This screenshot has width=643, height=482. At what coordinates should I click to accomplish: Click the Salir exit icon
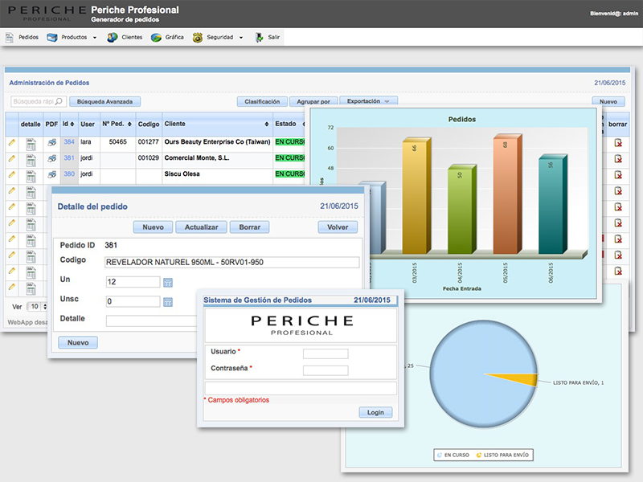(259, 38)
